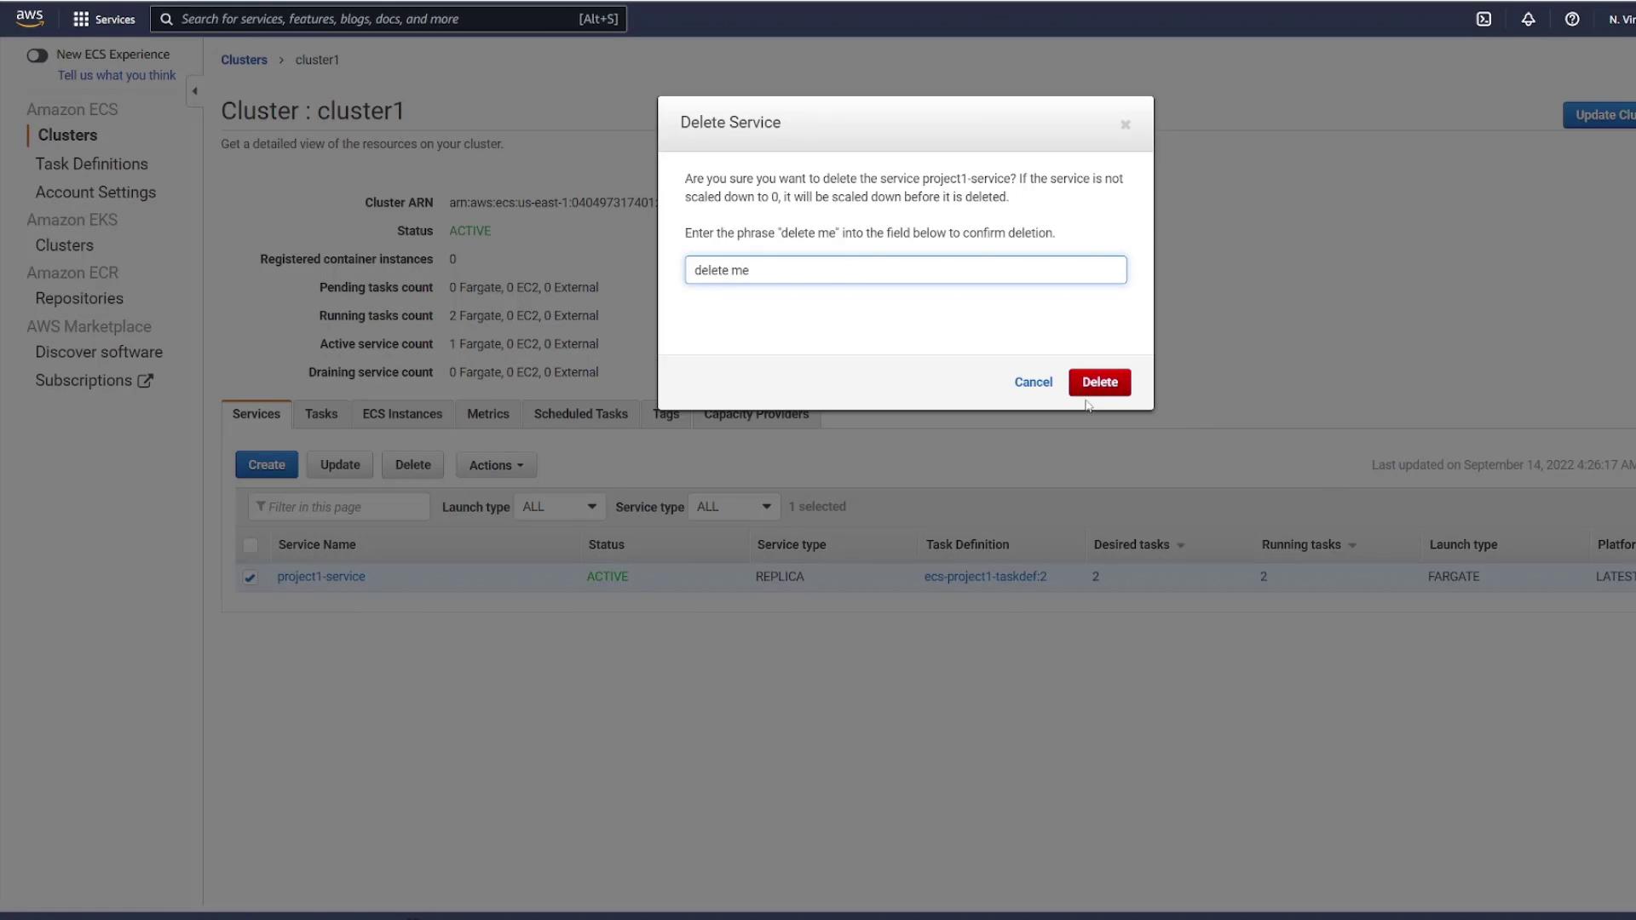Viewport: 1636px width, 920px height.
Task: Open ecs-project1-taskdef:2 task definition link
Action: [x=985, y=577]
